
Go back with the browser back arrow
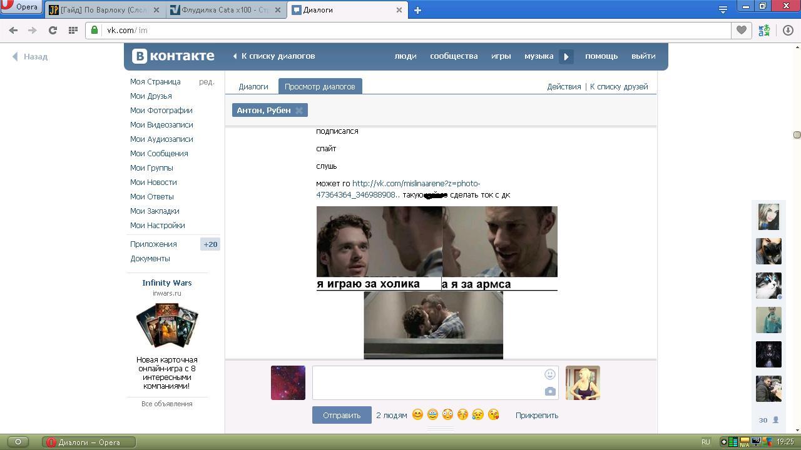click(13, 30)
